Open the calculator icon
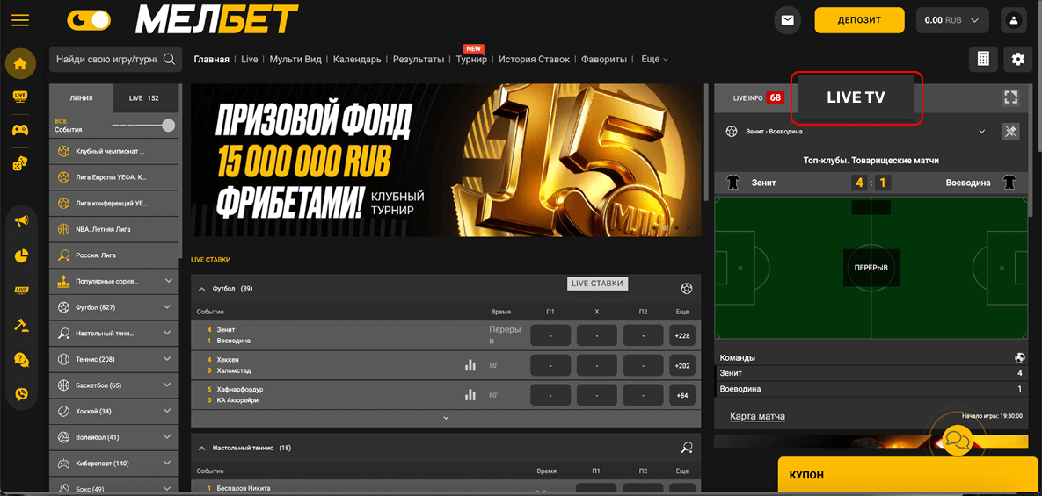This screenshot has height=496, width=1042. [x=983, y=59]
